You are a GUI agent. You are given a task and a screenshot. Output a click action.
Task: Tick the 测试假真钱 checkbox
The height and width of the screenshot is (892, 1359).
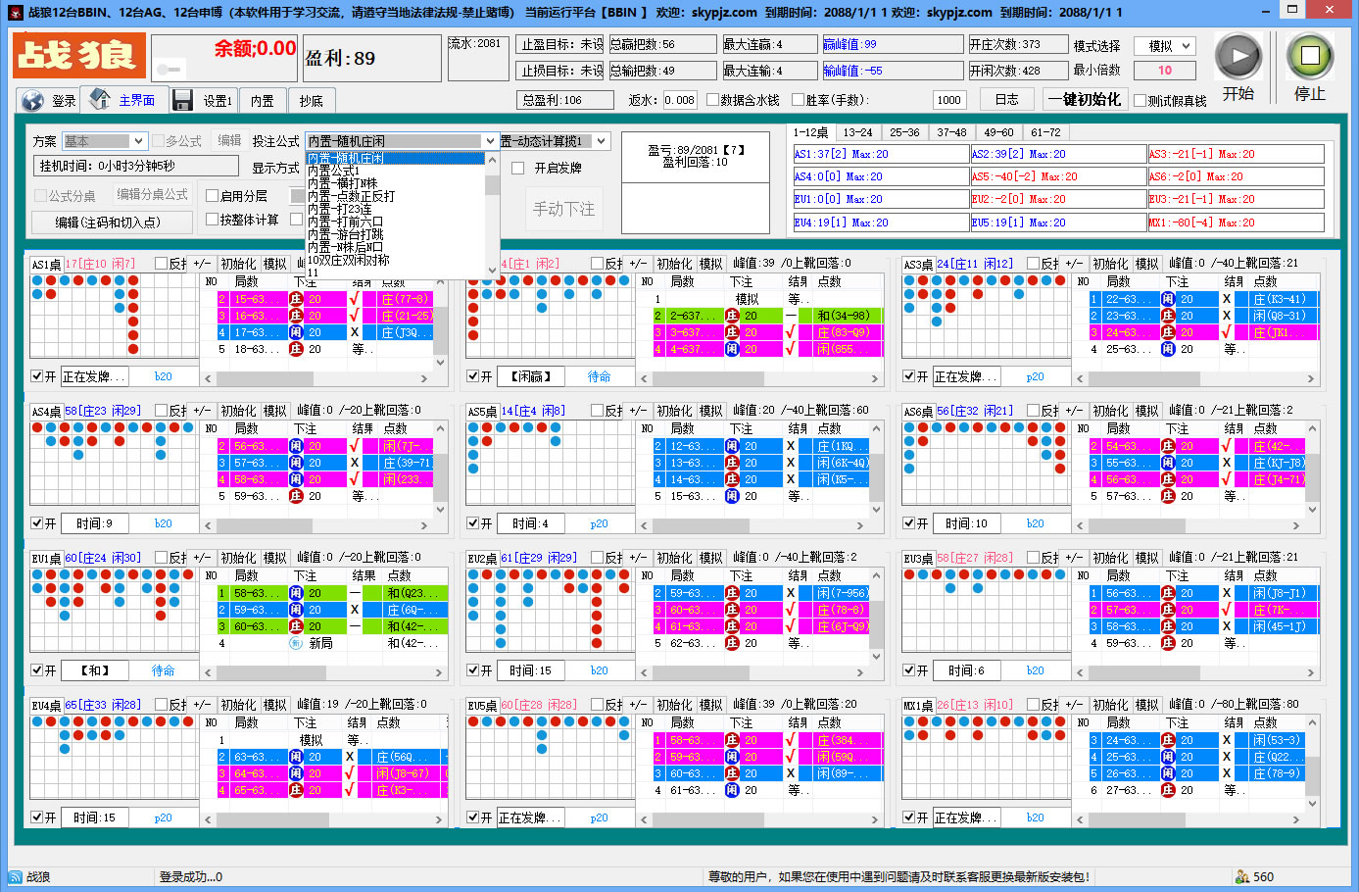pyautogui.click(x=1140, y=100)
